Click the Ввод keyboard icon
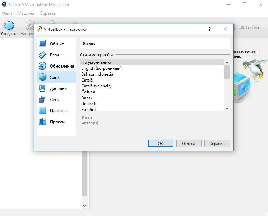The image size is (268, 216). tap(42, 55)
